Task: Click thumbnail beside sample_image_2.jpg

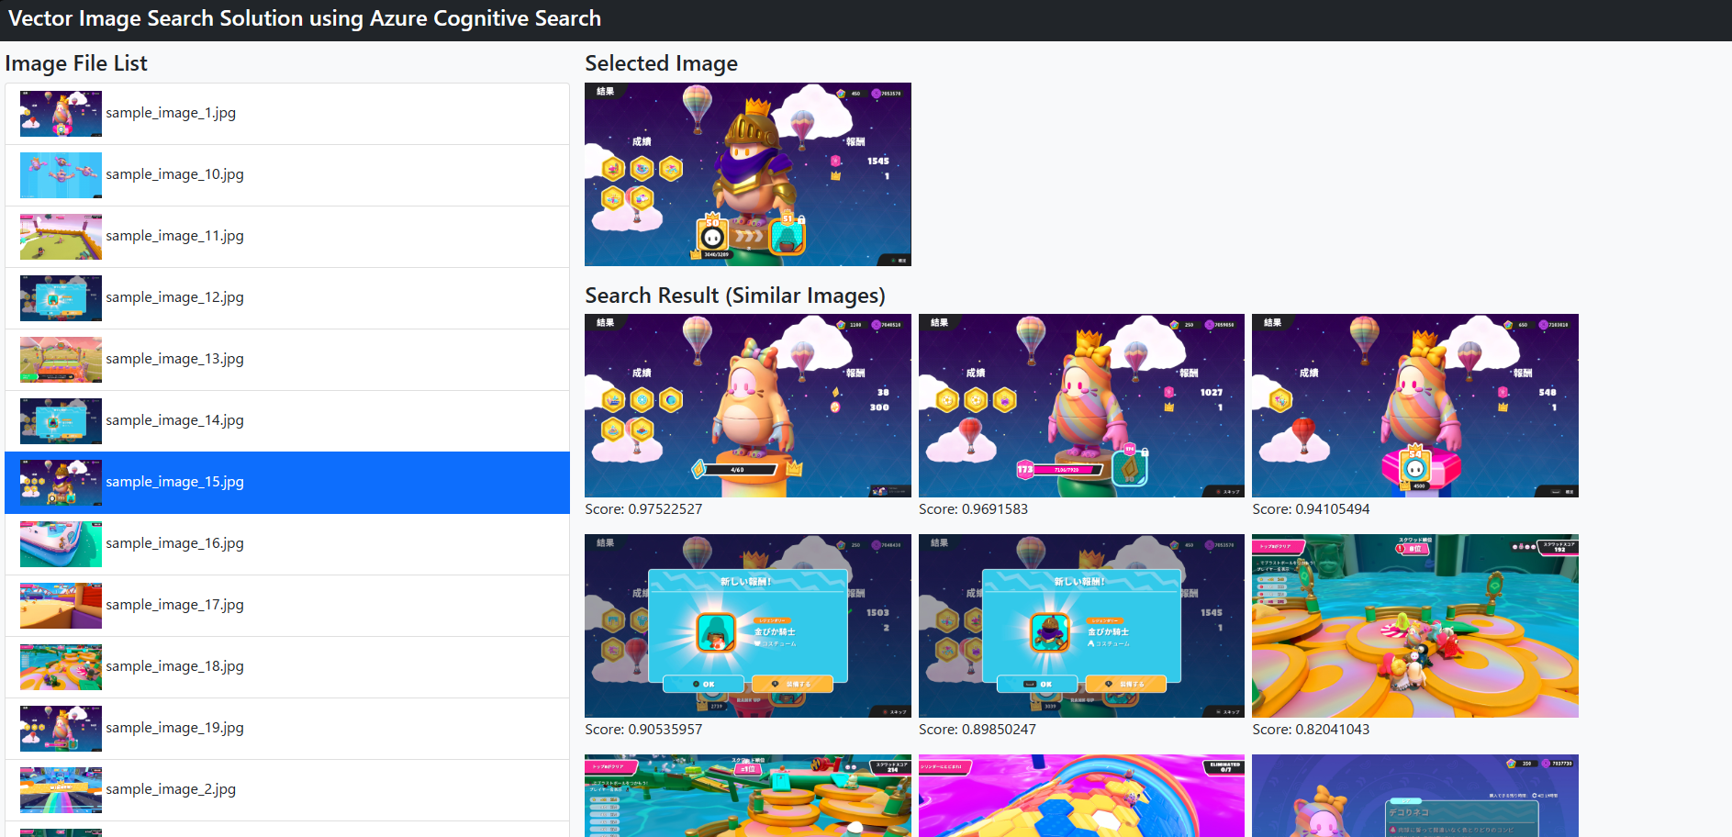Action: pyautogui.click(x=61, y=790)
